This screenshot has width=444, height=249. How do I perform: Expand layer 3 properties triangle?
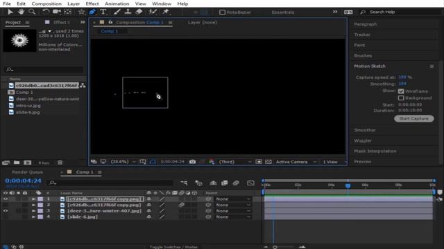[33, 211]
